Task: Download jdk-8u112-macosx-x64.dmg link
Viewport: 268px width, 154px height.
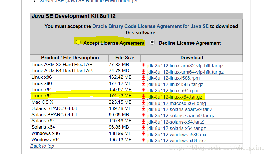Action: coord(176,103)
